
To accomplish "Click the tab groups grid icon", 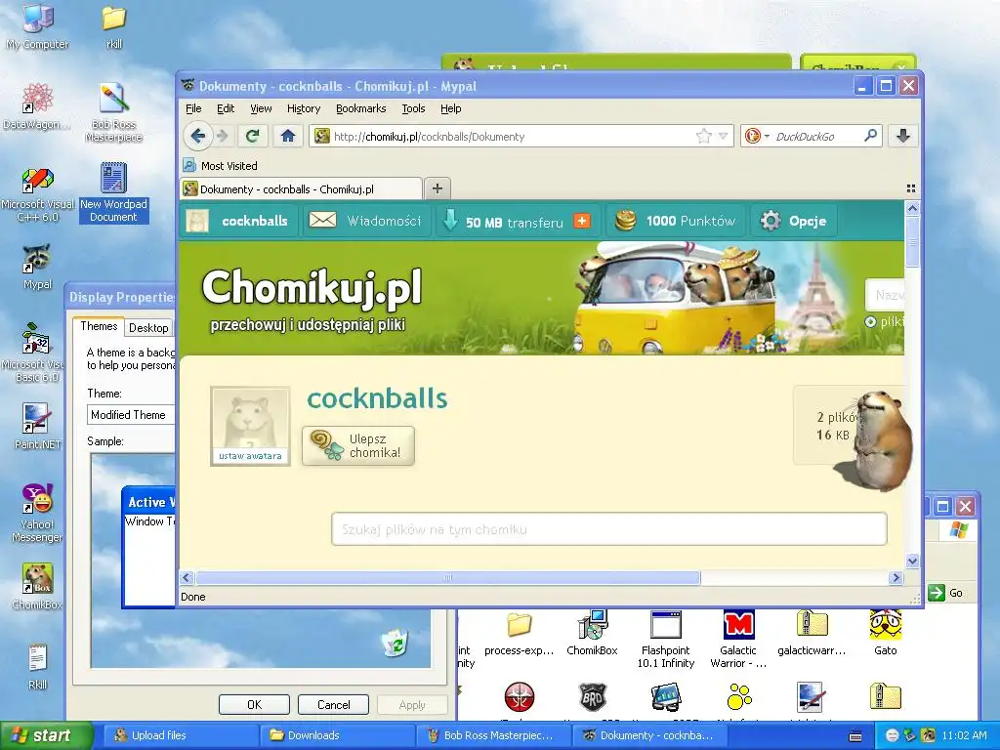I will click(x=911, y=188).
